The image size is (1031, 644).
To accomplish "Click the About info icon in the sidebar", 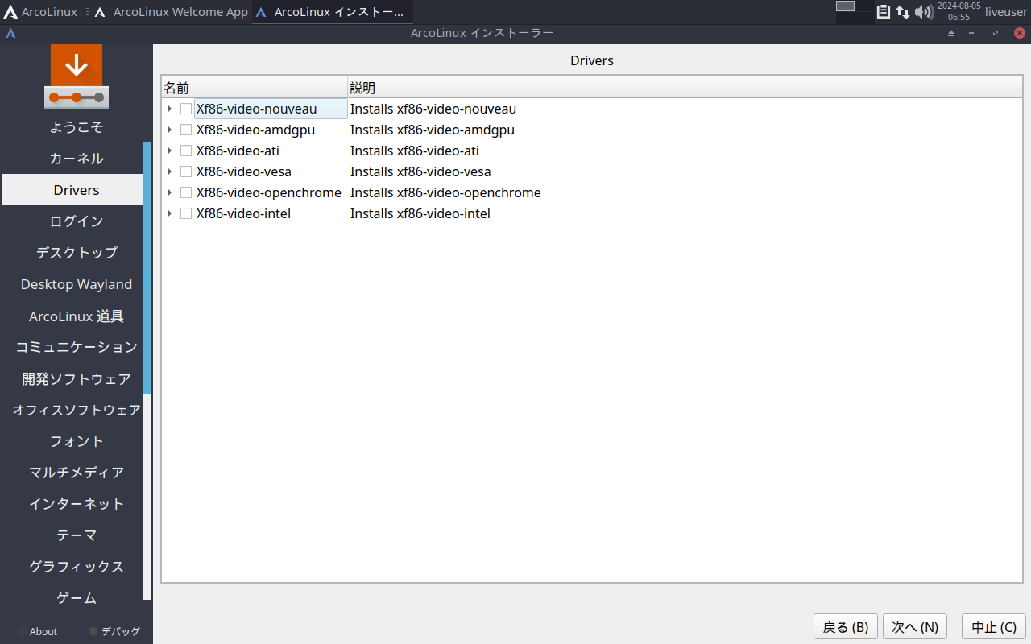I will click(x=21, y=631).
